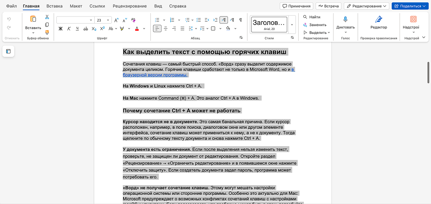This screenshot has height=204, width=431.
Task: Start dictation with the microphone icon
Action: [x=345, y=19]
